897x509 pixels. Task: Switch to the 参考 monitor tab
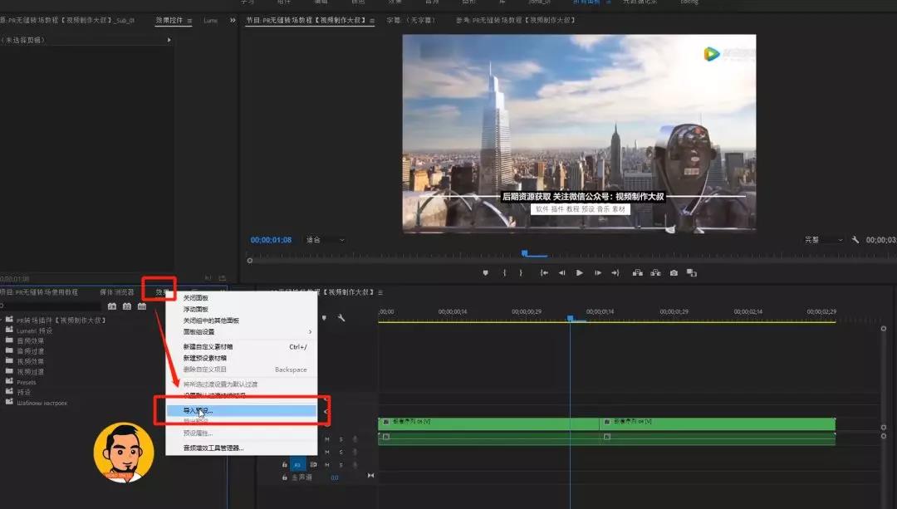515,20
